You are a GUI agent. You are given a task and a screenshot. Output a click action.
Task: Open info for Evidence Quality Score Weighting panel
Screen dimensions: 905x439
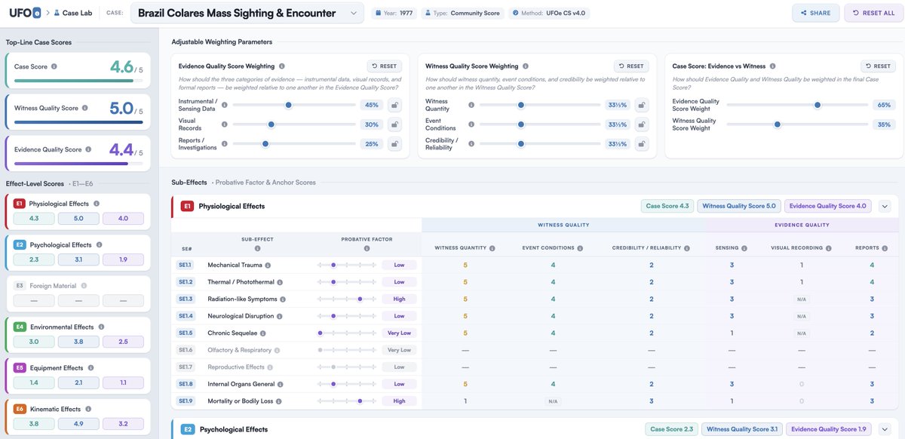(281, 66)
